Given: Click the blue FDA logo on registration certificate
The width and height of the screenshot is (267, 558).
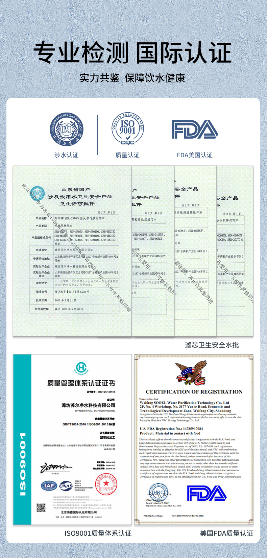Looking at the screenshot, I should (207, 493).
